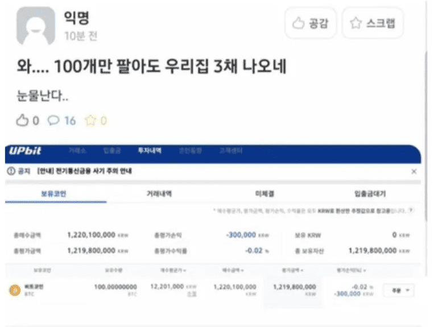Select the 투자내역 menu item
438x327 pixels.
(150, 151)
